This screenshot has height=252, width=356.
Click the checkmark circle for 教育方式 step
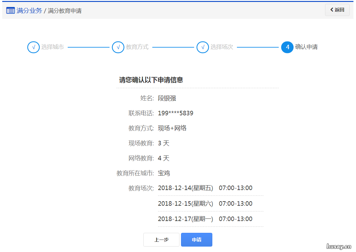pyautogui.click(x=118, y=47)
